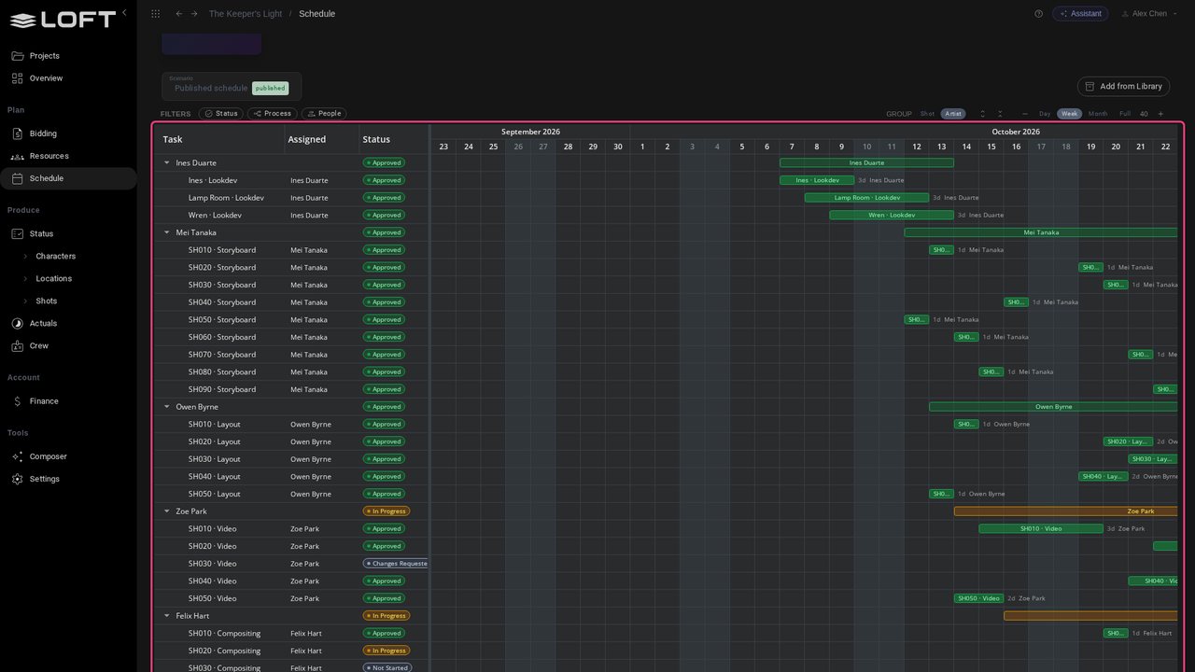Switch timeline to Week view

click(1070, 114)
